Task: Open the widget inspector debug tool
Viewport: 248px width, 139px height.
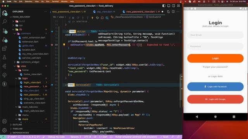Action: (107, 18)
